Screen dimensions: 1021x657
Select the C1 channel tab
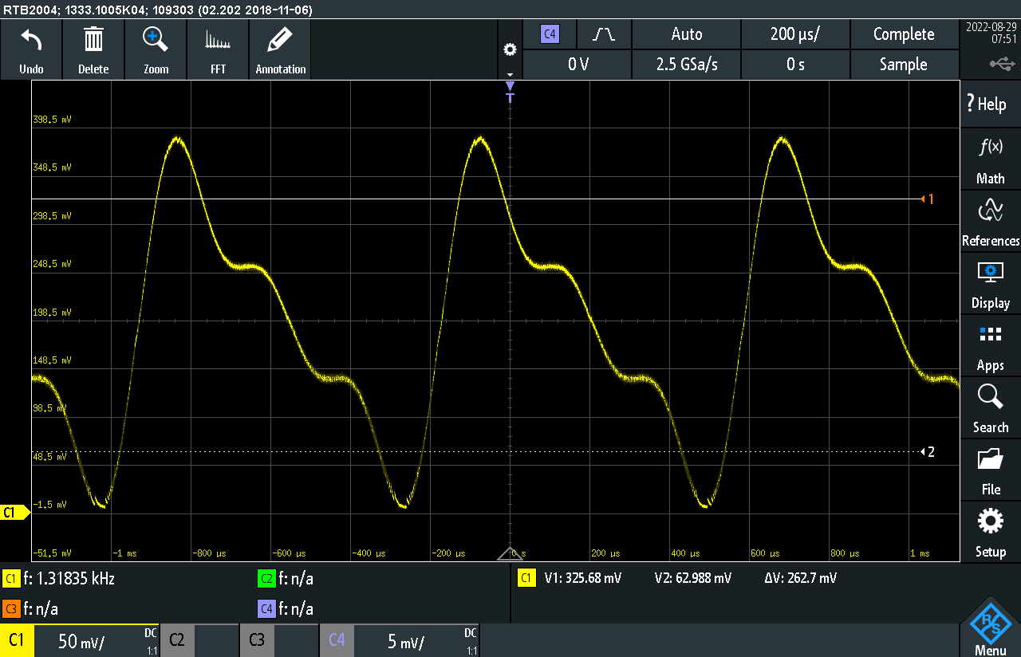(17, 640)
